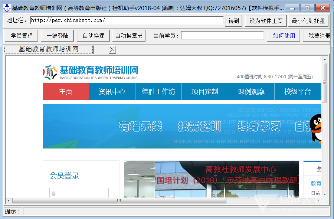
Task: Click the anchor app icon in title bar
Action: coord(7,8)
